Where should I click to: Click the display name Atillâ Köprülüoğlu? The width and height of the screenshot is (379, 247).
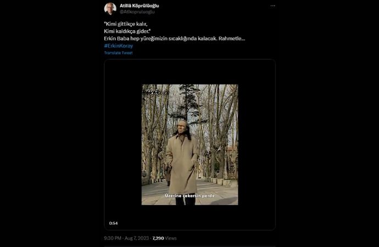pyautogui.click(x=139, y=5)
